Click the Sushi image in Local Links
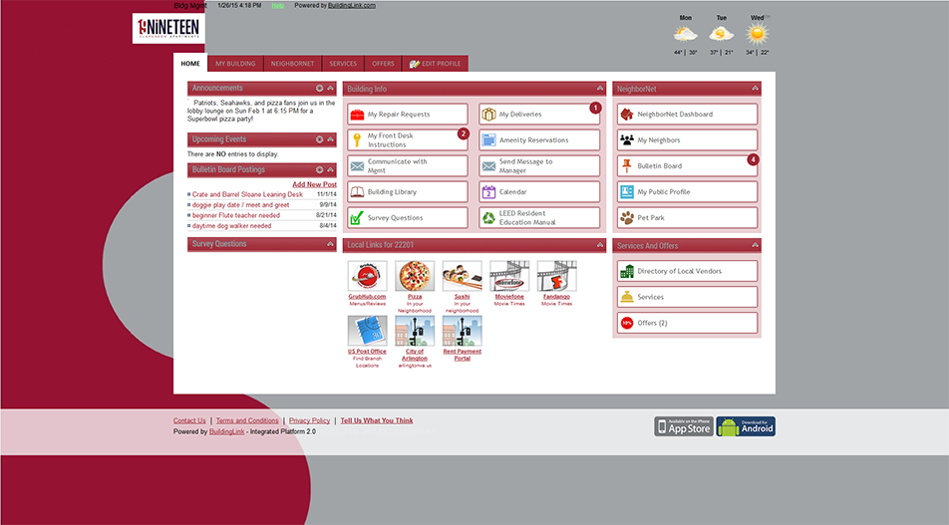Viewport: 949px width, 525px height. click(x=462, y=276)
